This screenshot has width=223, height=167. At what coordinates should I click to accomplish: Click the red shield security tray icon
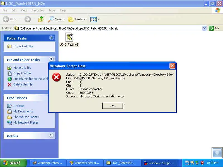coord(202,163)
